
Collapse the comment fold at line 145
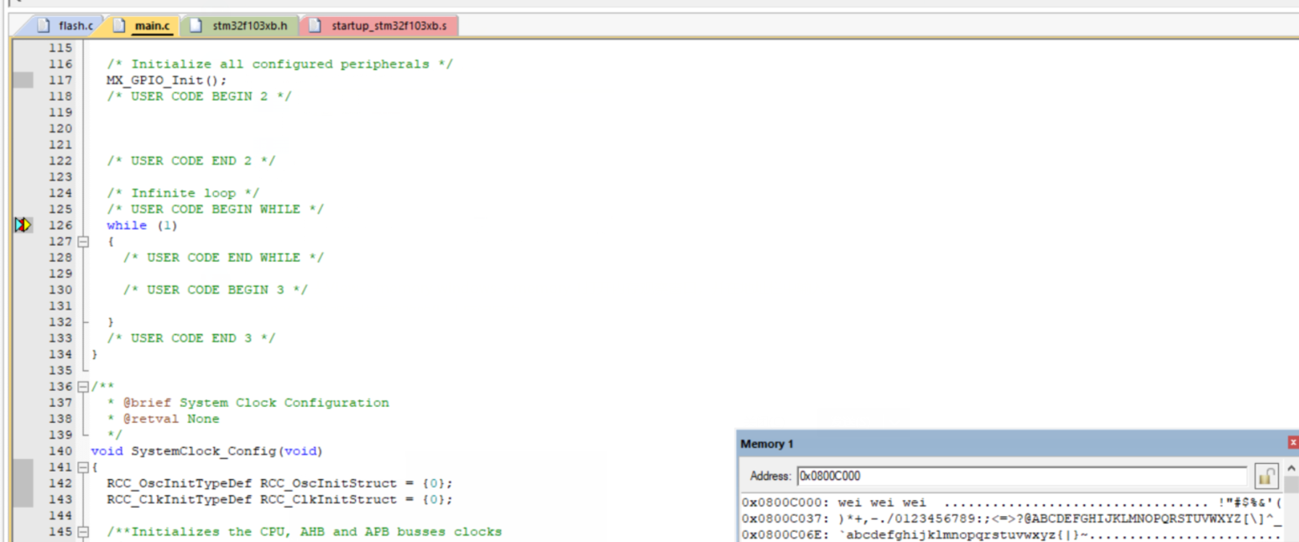click(x=83, y=532)
